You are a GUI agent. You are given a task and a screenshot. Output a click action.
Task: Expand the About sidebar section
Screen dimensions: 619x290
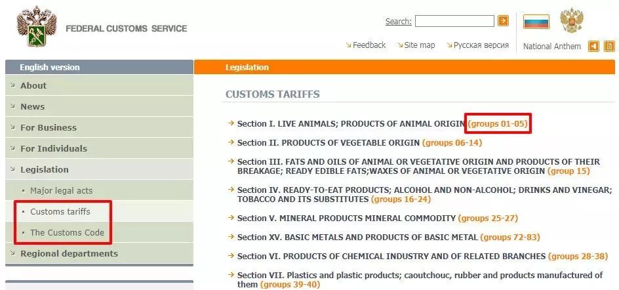tap(99, 85)
